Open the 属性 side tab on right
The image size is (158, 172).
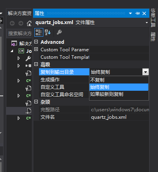click(x=153, y=37)
